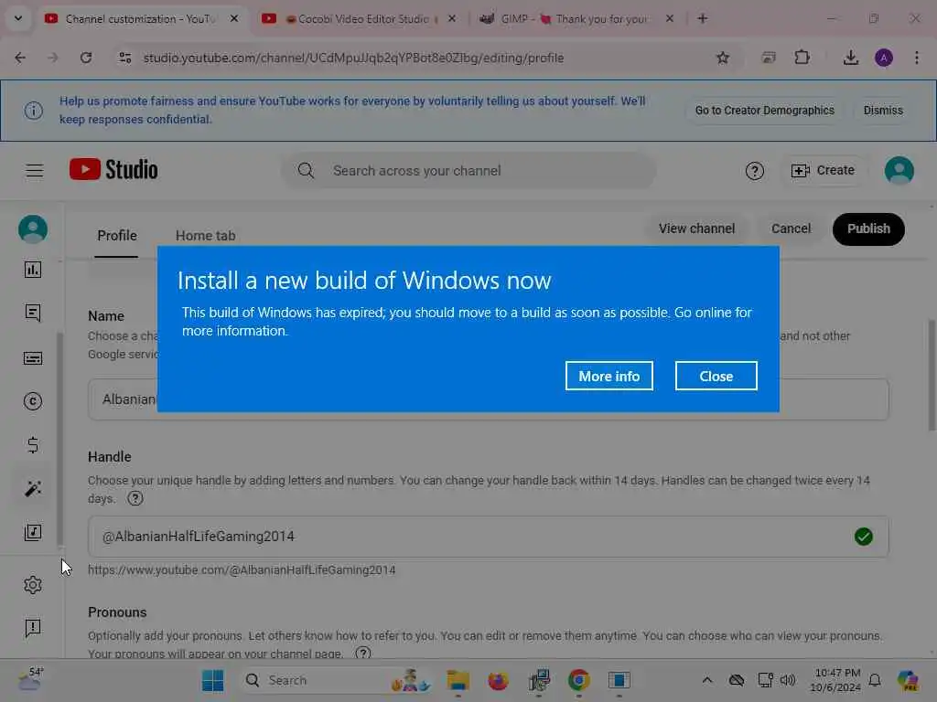Viewport: 937px width, 702px height.
Task: Click the help icon next to Pronouns description
Action: coord(362,653)
